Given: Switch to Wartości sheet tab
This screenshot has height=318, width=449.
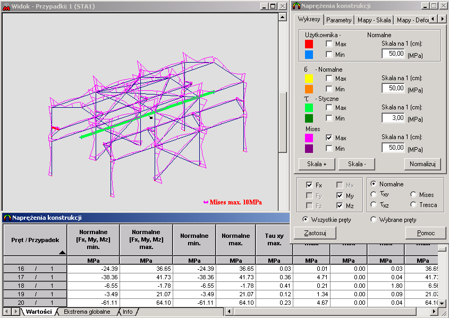Looking at the screenshot, I should (x=39, y=312).
